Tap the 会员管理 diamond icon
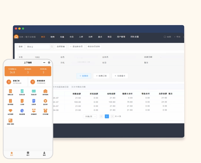 10,111
